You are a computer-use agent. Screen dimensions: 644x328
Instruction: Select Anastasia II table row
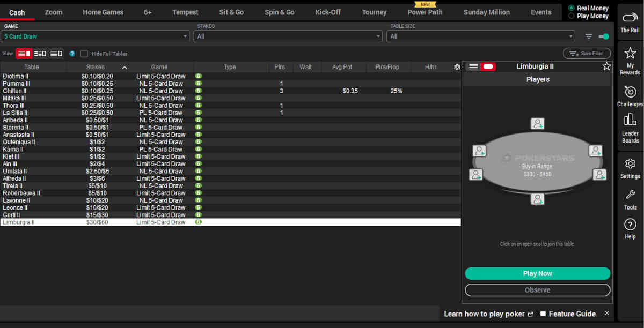click(x=230, y=135)
